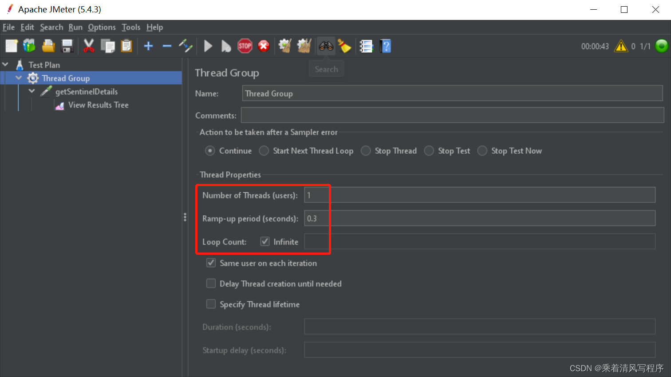
Task: Click the getSentinelDetails sampler pipette icon
Action: coord(46,92)
